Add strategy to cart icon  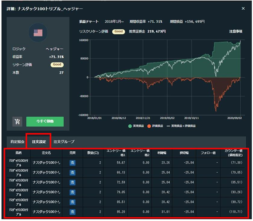pos(17,121)
